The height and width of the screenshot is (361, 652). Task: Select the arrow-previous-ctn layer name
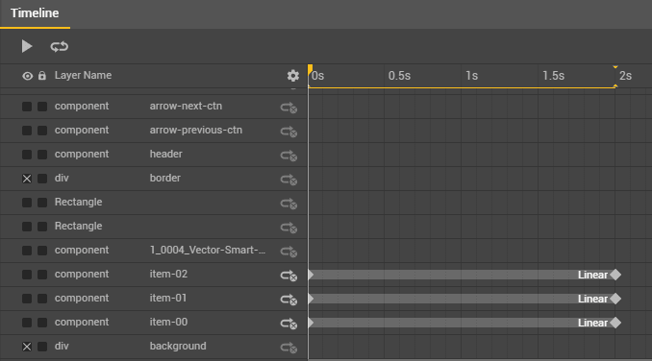pos(196,131)
